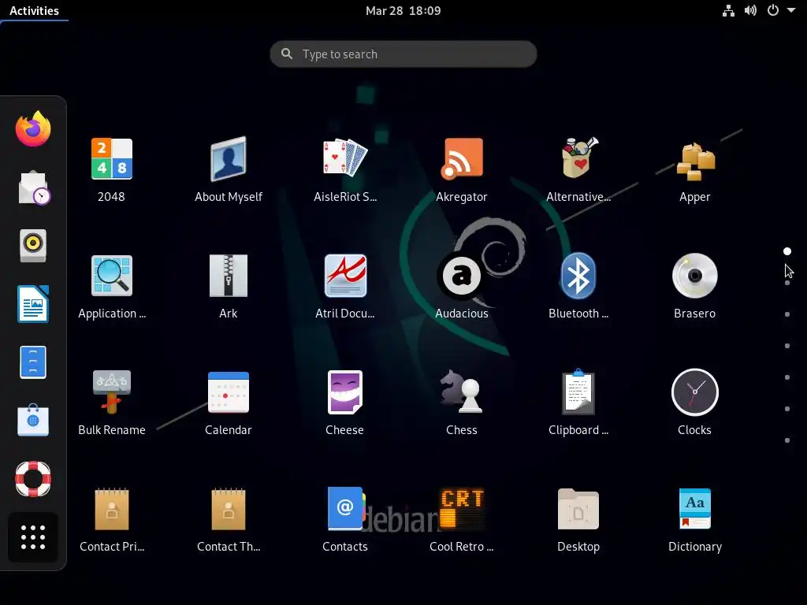Open Help lifebuoy in dock

click(x=33, y=479)
